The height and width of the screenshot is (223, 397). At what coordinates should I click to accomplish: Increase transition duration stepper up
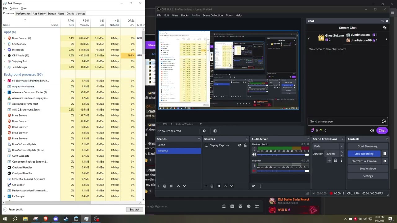point(342,152)
